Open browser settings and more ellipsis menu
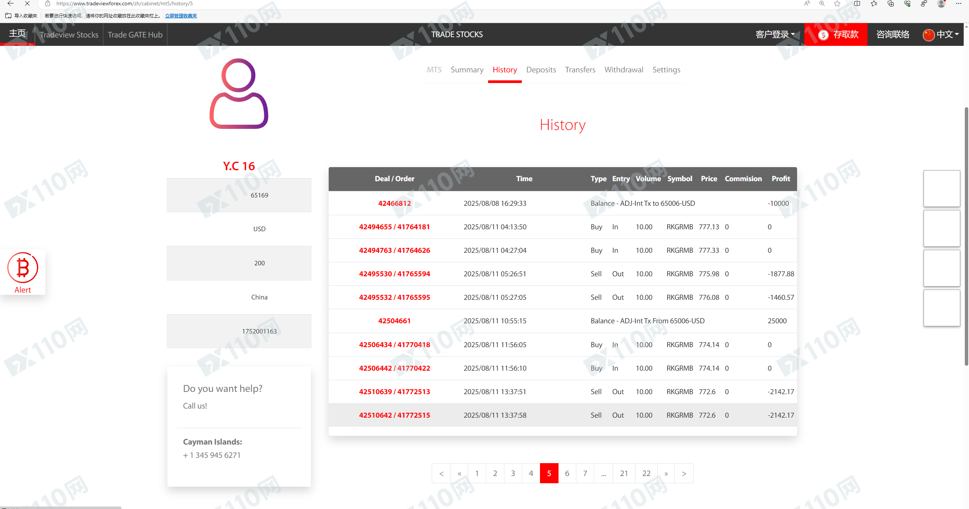The image size is (969, 509). click(x=958, y=4)
